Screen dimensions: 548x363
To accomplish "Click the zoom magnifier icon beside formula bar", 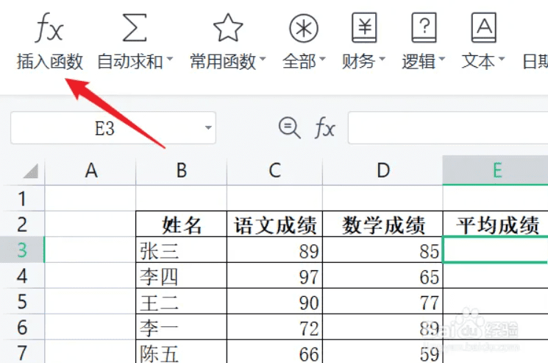I will pos(288,128).
